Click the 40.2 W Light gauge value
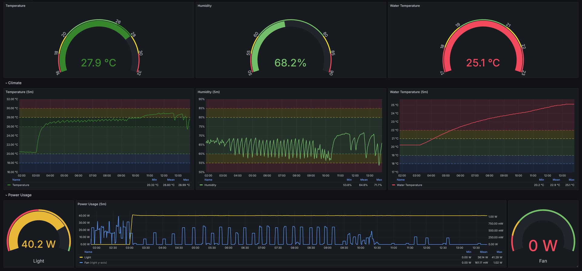This screenshot has width=582, height=271. click(x=38, y=244)
